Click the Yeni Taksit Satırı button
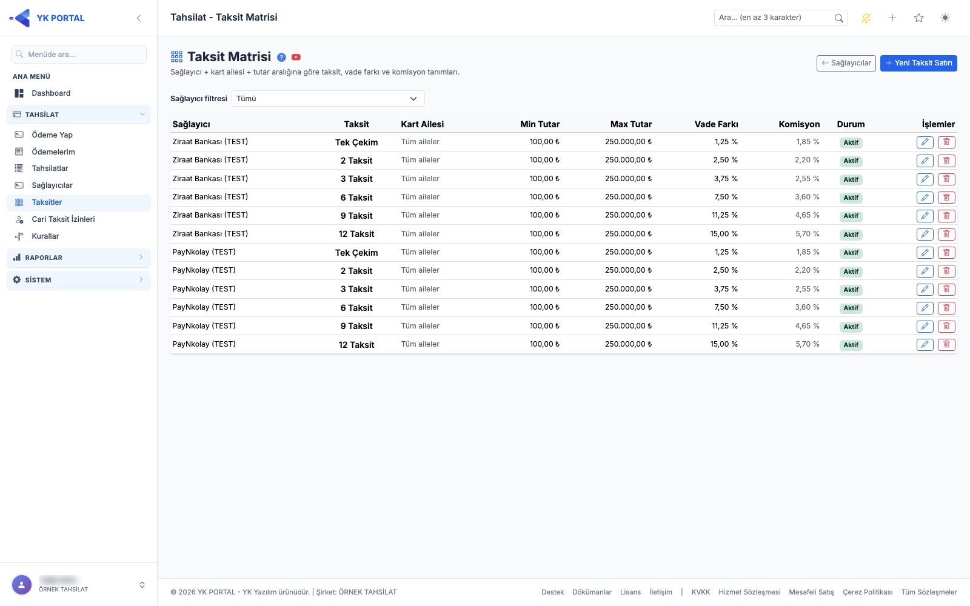The image size is (970, 606). point(918,63)
